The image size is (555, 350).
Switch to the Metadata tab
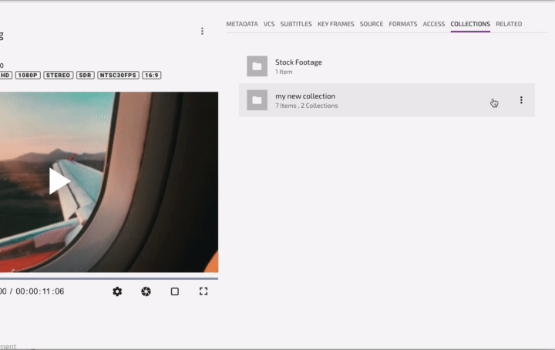[x=241, y=24]
